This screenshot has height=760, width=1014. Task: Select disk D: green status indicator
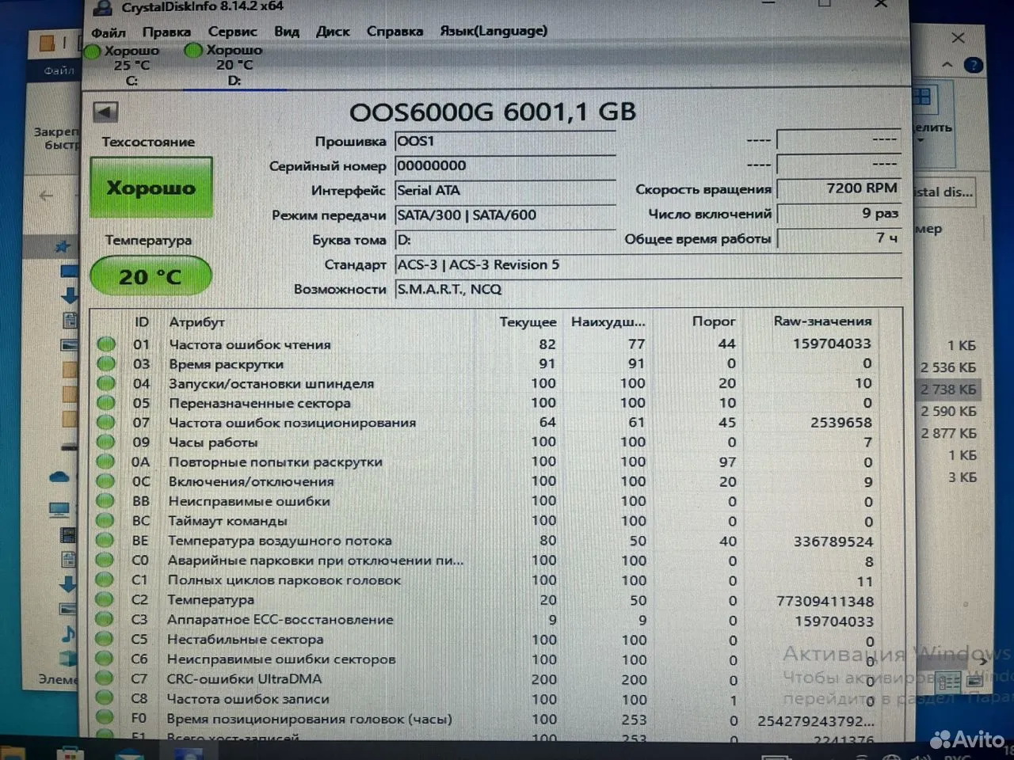click(x=193, y=51)
